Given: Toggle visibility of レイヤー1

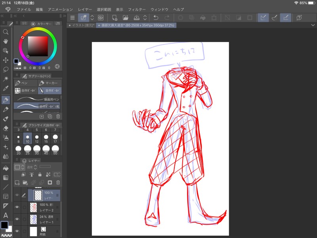Looking at the screenshot, I should click(17, 219).
